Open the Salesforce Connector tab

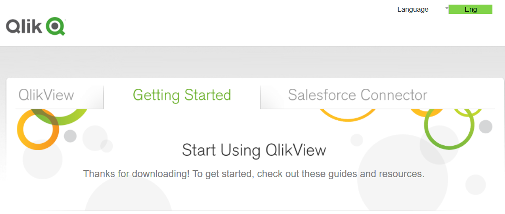tap(357, 95)
